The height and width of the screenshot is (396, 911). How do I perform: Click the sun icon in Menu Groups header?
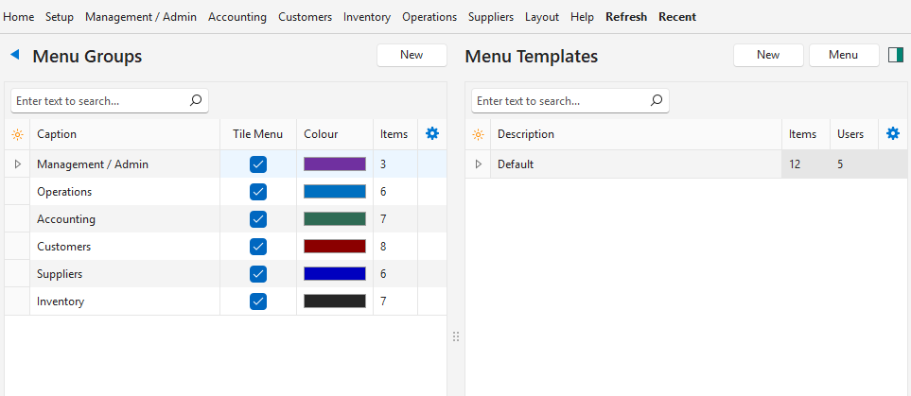pos(17,135)
